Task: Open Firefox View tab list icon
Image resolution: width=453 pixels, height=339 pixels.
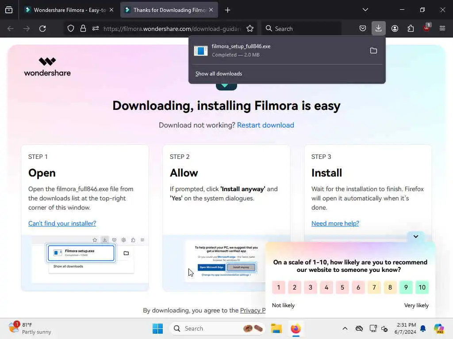Action: (x=9, y=10)
